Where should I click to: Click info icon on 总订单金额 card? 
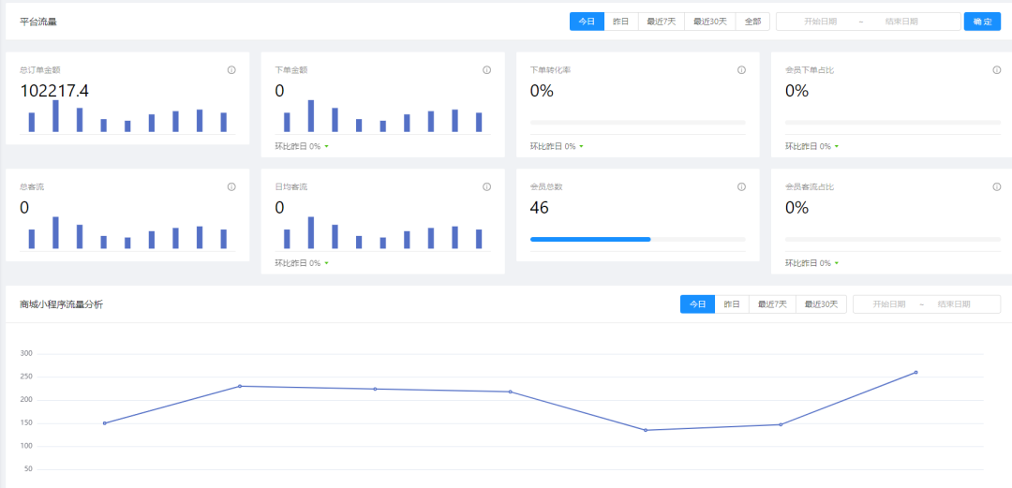(x=231, y=69)
